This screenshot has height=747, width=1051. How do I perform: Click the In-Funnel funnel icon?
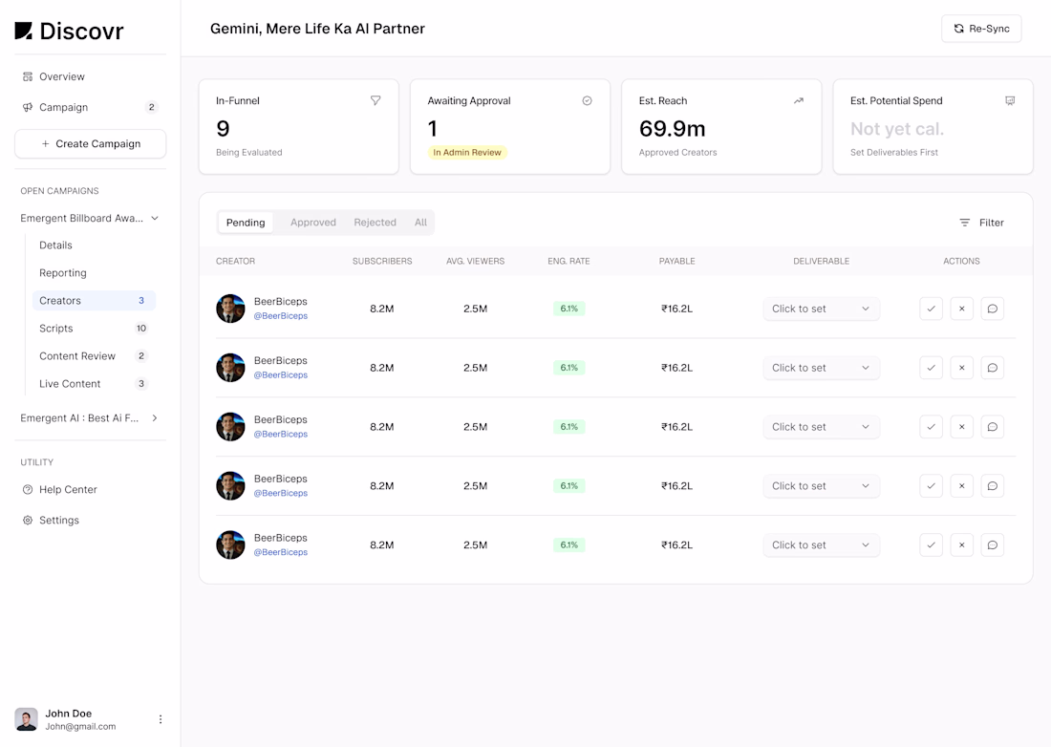[x=375, y=100]
